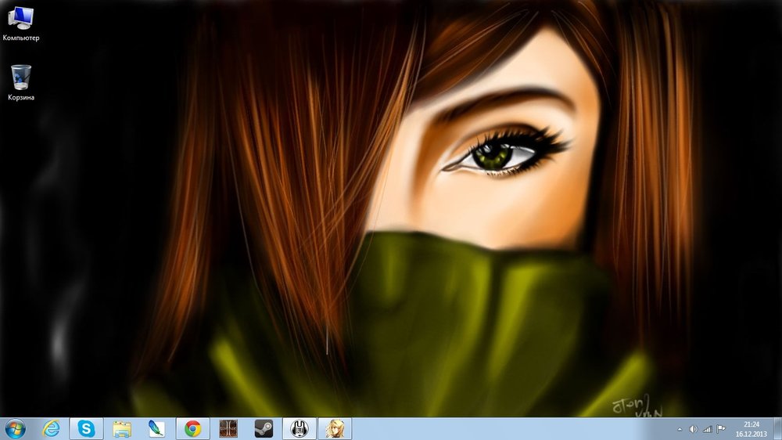Open the Windows Start menu orb

click(14, 428)
